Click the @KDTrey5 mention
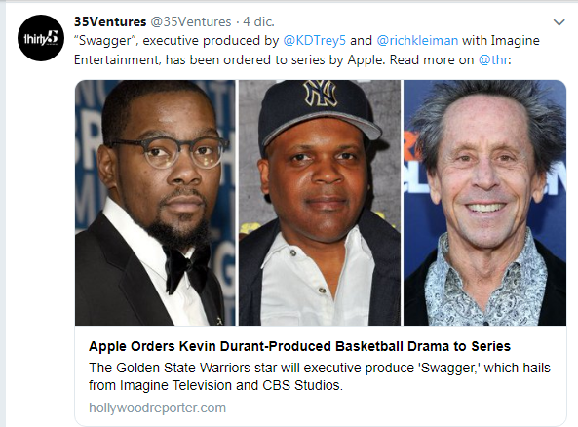 (315, 40)
